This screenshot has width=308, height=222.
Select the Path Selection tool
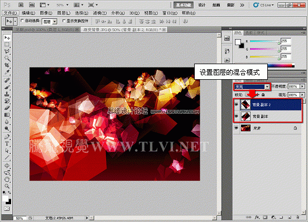(x=7, y=151)
